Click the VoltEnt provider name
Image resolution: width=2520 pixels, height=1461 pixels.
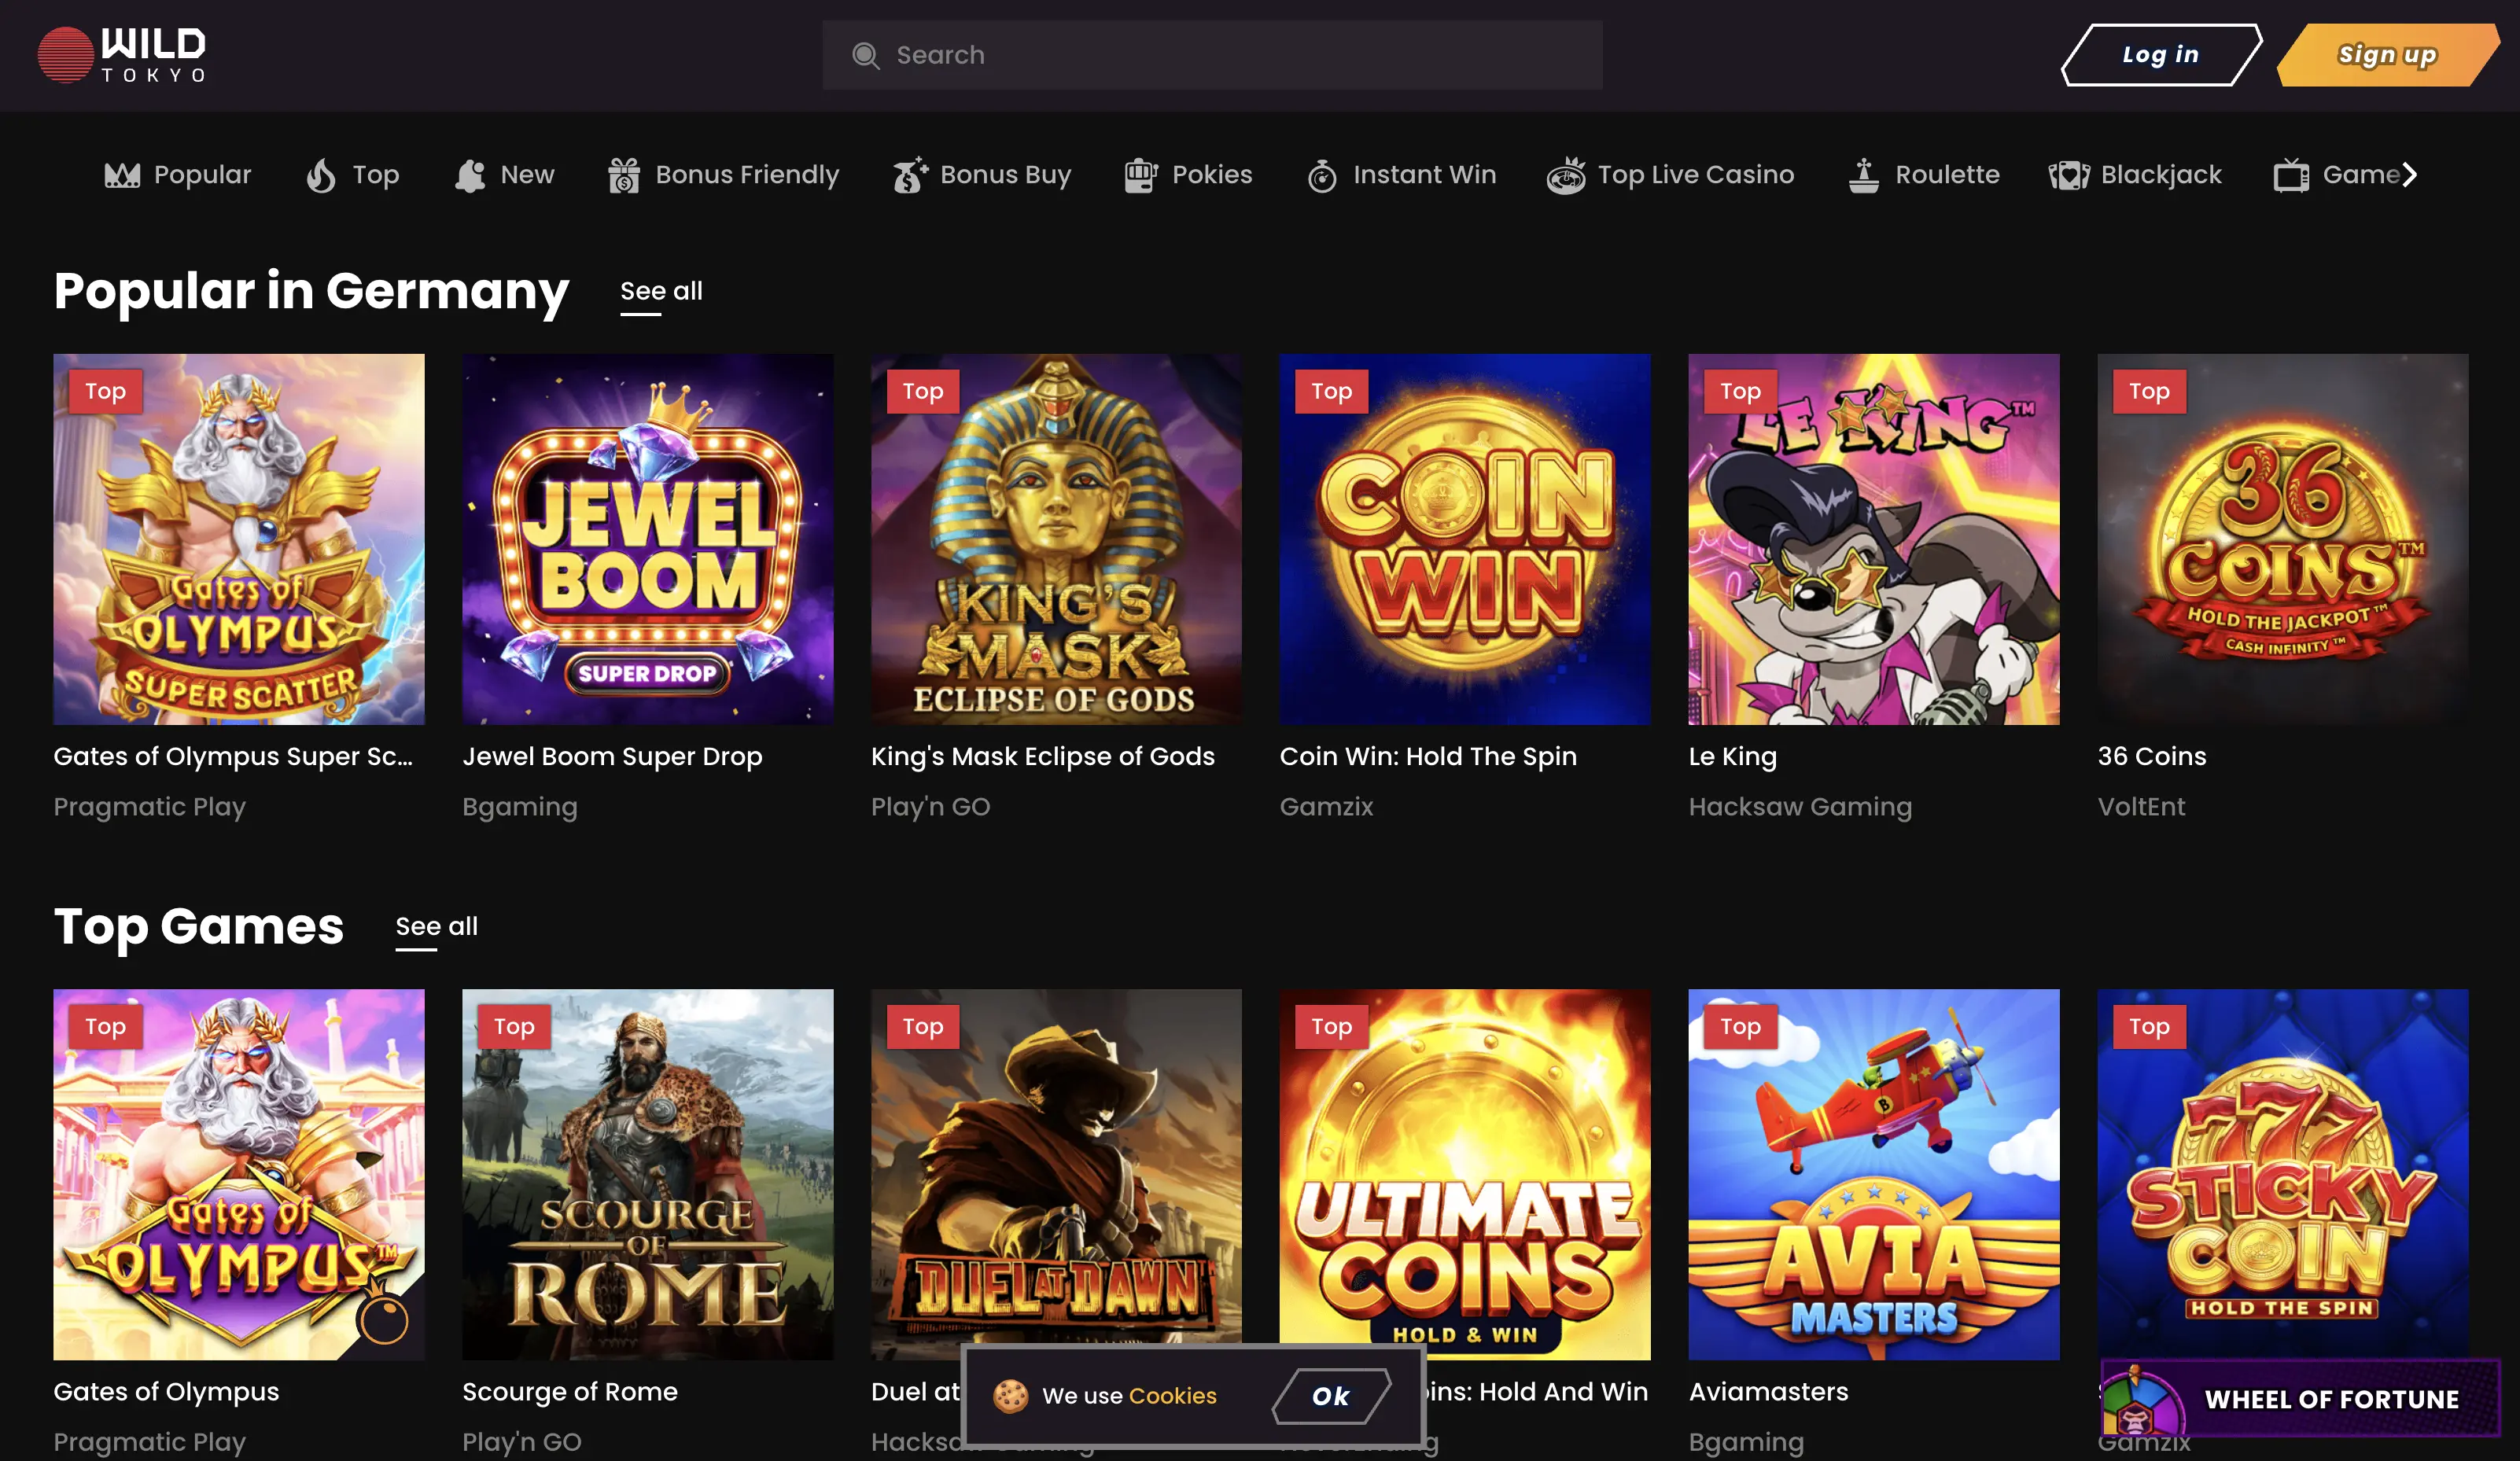coord(2141,807)
